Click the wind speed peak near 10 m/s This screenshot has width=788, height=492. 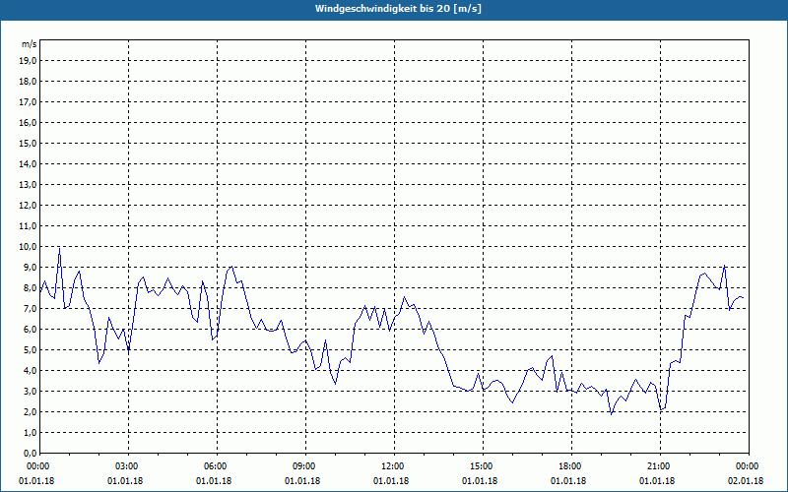click(x=59, y=249)
